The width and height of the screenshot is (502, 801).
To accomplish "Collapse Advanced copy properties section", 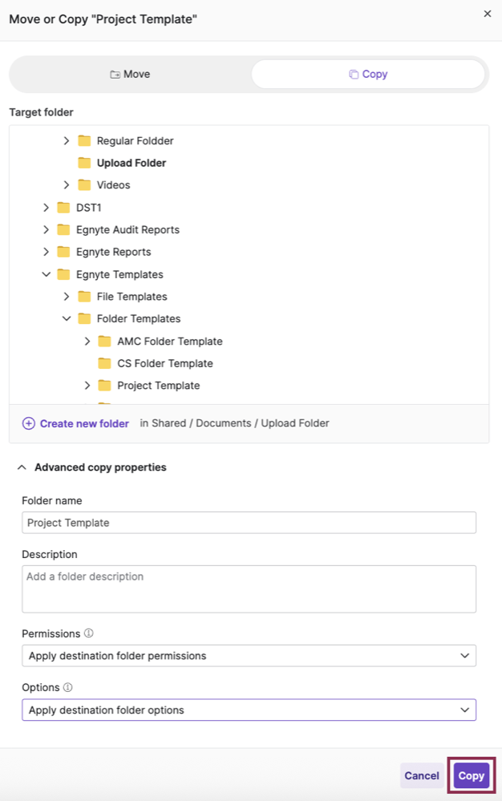I will click(x=22, y=467).
